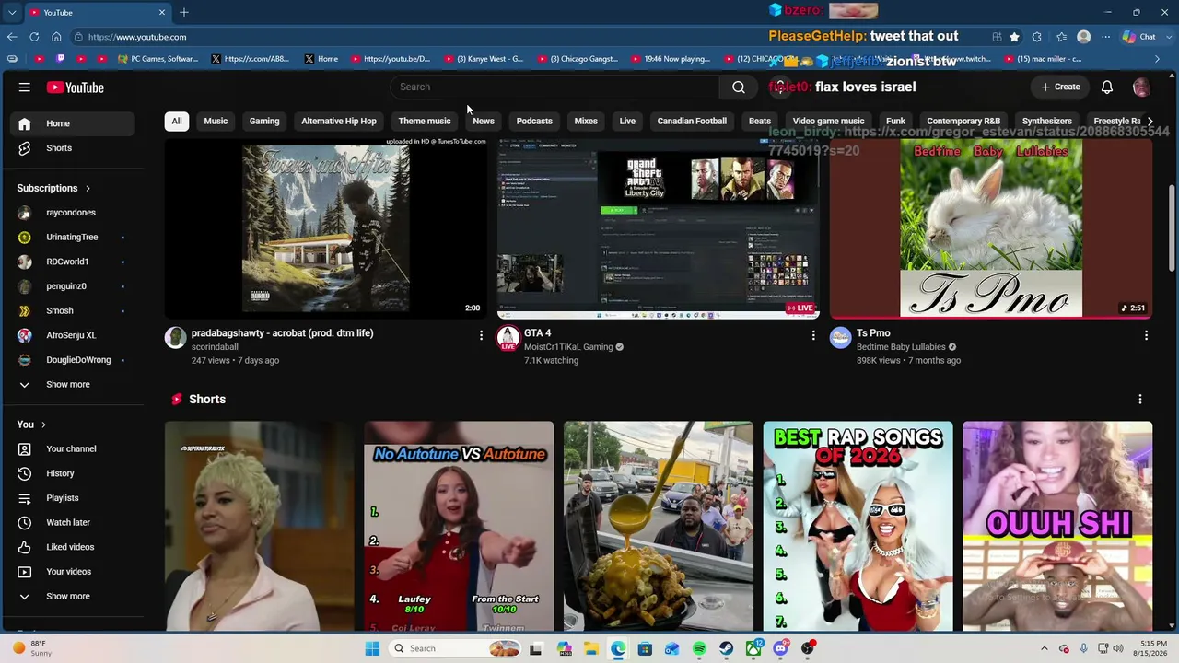Open the browser tab list dropdown
The image size is (1179, 663).
coord(12,12)
